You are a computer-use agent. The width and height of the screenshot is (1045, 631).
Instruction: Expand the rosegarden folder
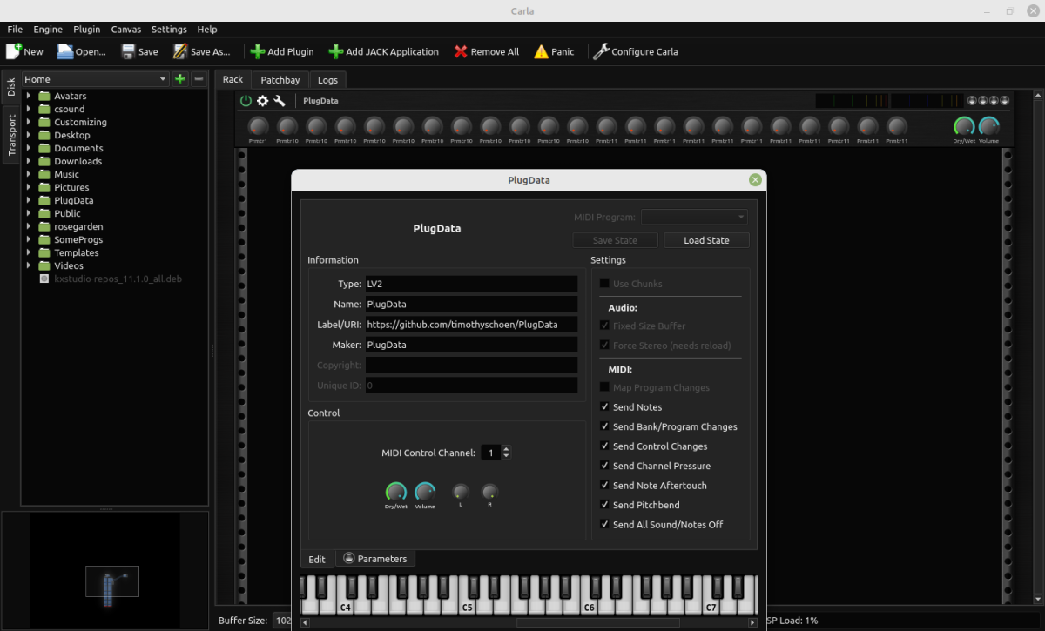coord(29,226)
